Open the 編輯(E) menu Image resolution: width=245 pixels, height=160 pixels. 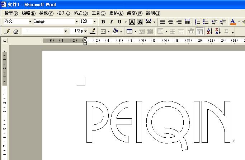click(29, 13)
